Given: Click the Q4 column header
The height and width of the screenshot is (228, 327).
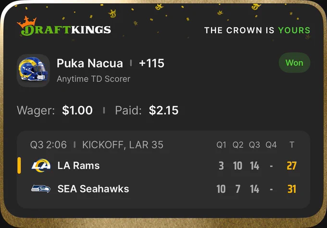Looking at the screenshot, I should 271,144.
